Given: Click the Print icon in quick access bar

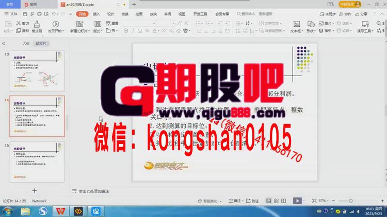Looking at the screenshot, I should coord(39,14).
